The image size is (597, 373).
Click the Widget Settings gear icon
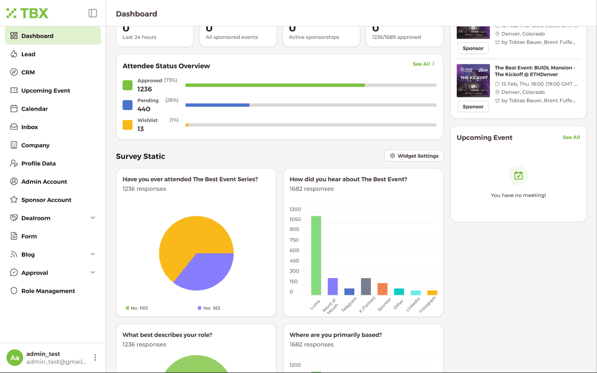pyautogui.click(x=392, y=156)
